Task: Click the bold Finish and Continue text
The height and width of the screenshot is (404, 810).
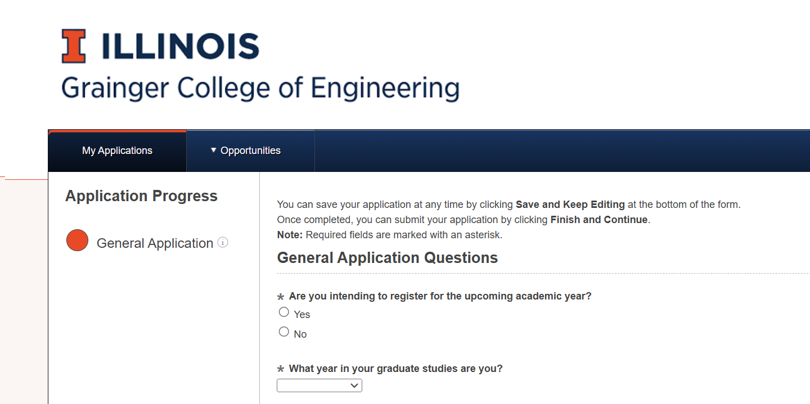Action: [598, 220]
